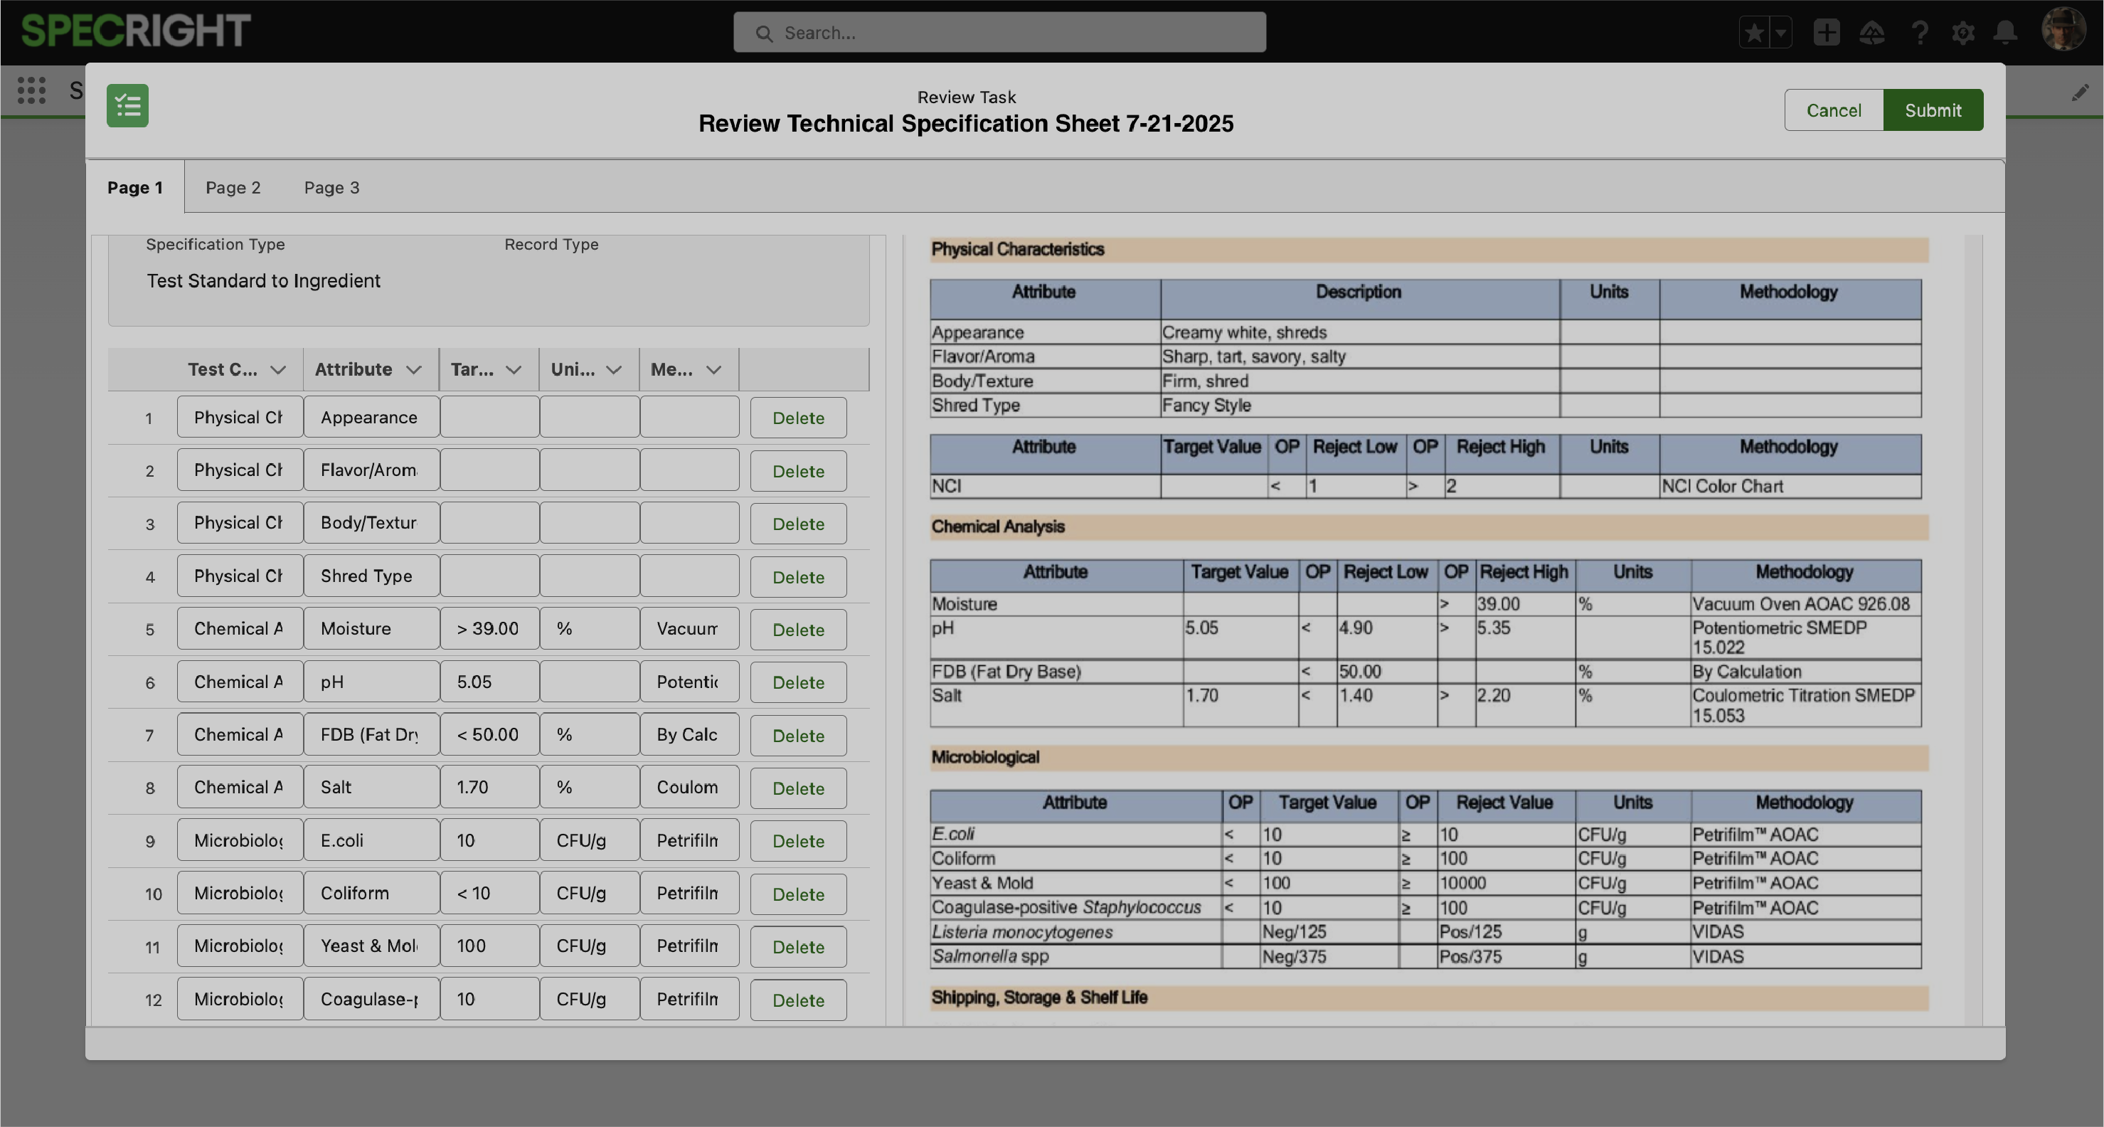2104x1127 pixels.
Task: Switch to the Page 2 tab
Action: (233, 187)
